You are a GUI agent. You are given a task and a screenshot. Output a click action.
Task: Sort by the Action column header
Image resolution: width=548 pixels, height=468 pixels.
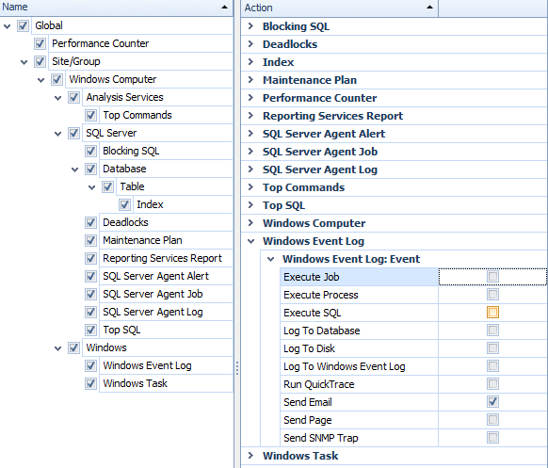point(339,8)
